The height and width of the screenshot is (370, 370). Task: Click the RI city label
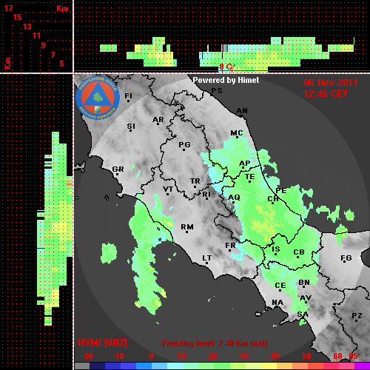coord(206,195)
